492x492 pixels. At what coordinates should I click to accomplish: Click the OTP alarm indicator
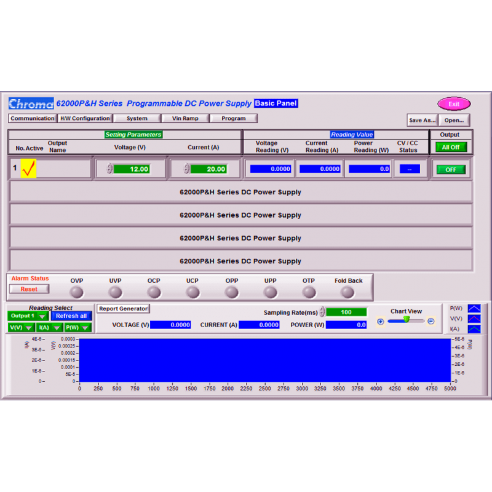tap(309, 292)
